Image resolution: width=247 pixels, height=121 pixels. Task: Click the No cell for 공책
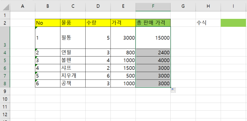pos(48,83)
